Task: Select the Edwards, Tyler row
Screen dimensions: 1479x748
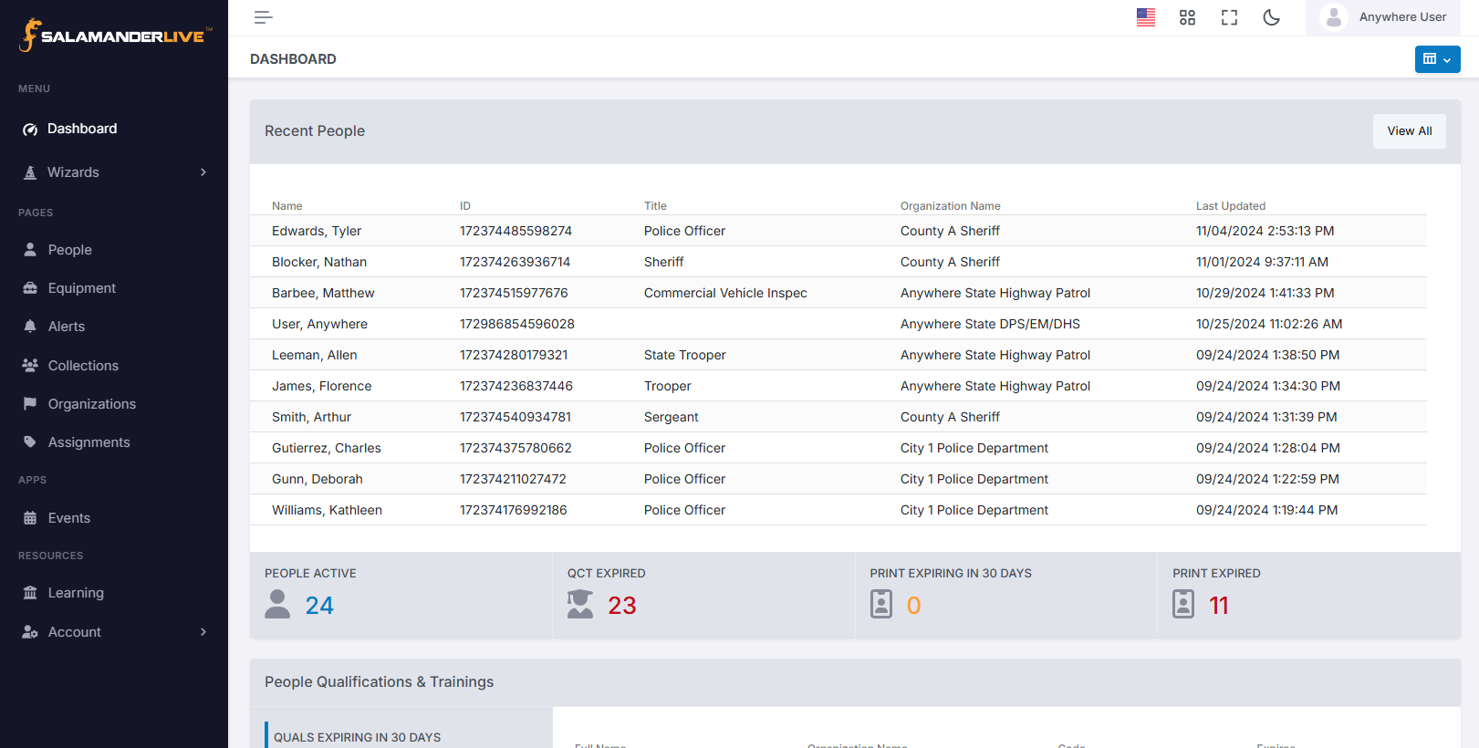Action: coord(838,231)
